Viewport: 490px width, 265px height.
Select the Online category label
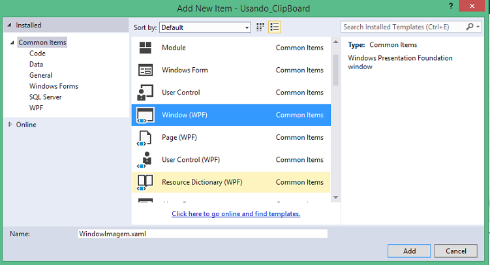click(26, 125)
